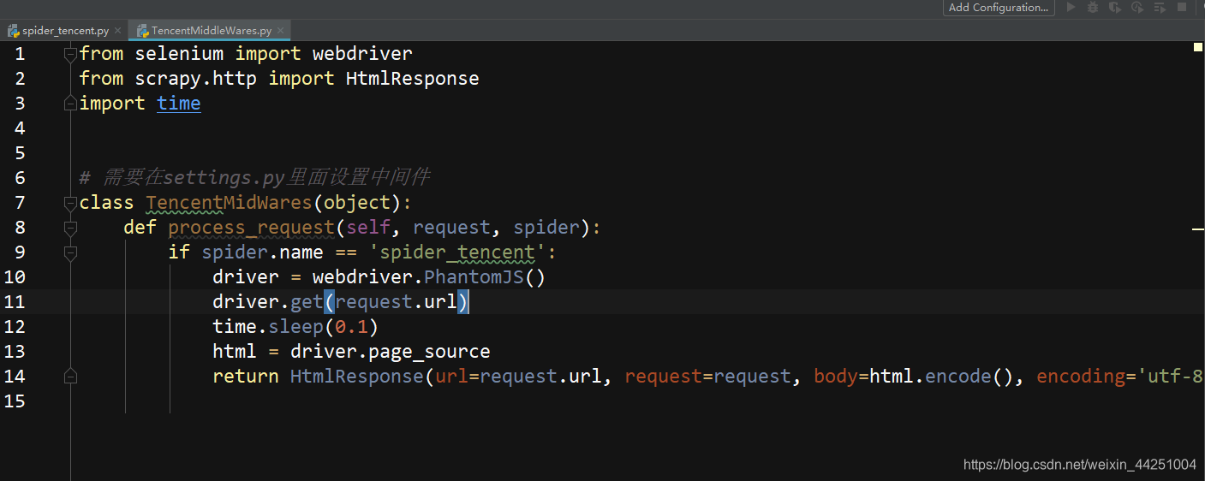Collapse the TencentMidWares class fold at line 7
Viewport: 1205px width, 481px height.
pos(70,203)
